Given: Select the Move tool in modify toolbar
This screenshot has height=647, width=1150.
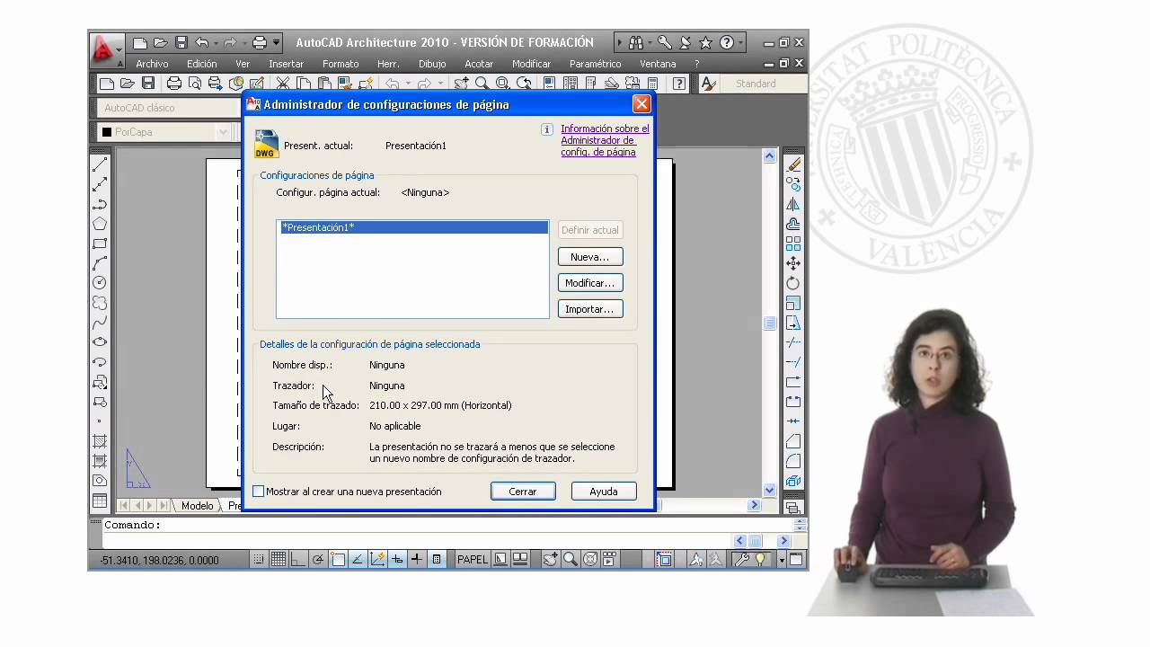Looking at the screenshot, I should 793,263.
